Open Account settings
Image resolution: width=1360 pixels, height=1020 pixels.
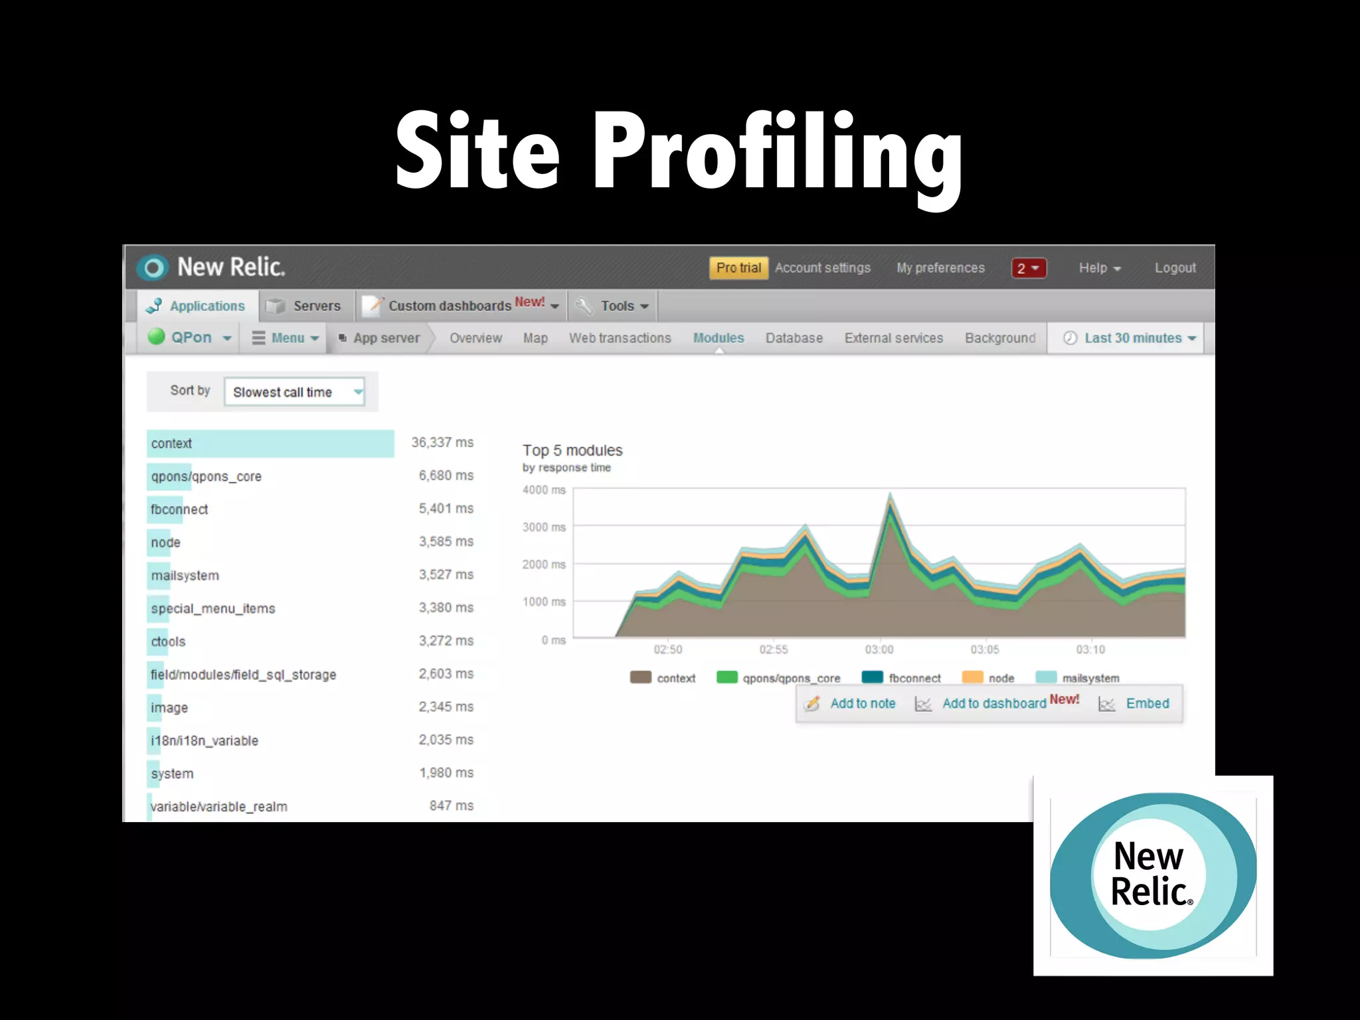(823, 268)
